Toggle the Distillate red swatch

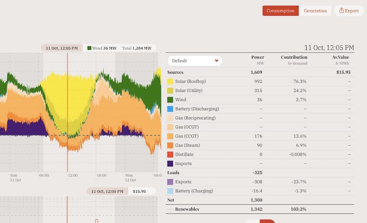coord(170,154)
